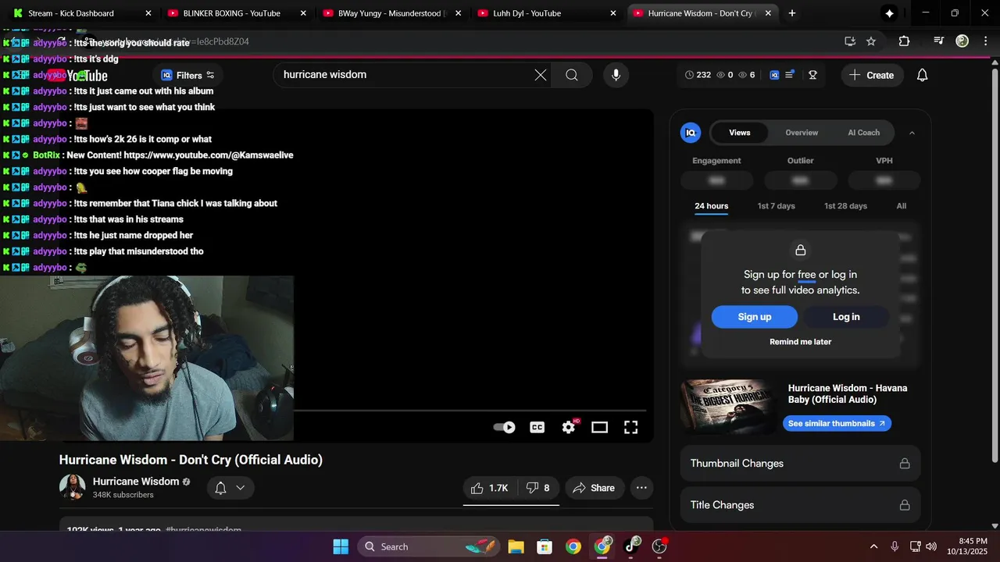The image size is (1000, 562).
Task: Click the three-dot more actions button under the video
Action: point(641,488)
